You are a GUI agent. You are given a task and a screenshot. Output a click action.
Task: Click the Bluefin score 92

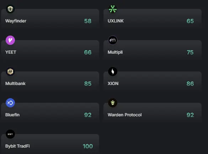(x=88, y=115)
